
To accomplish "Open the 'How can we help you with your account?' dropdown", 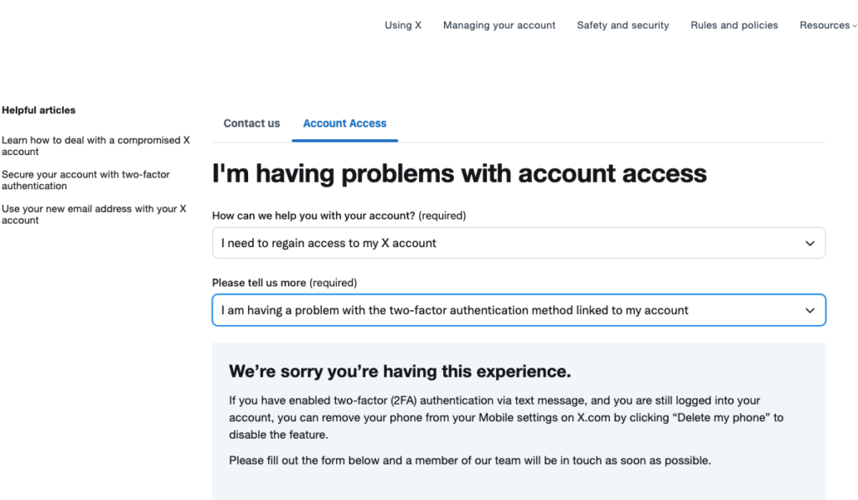I will pyautogui.click(x=519, y=243).
